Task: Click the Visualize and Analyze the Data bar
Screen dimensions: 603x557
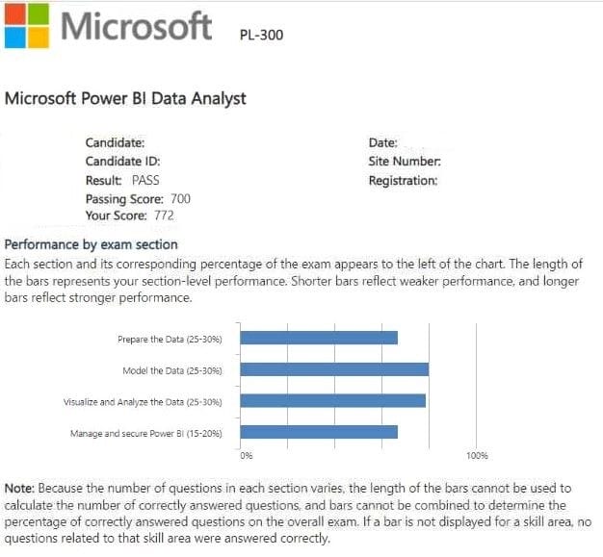Action: point(332,401)
